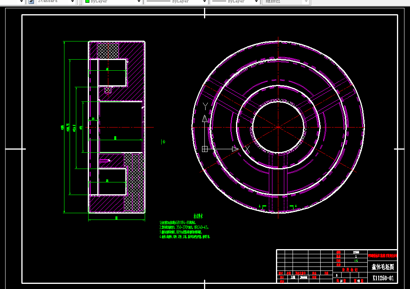Select the UCS X axis label
The width and height of the screenshot is (410, 289).
(247, 149)
